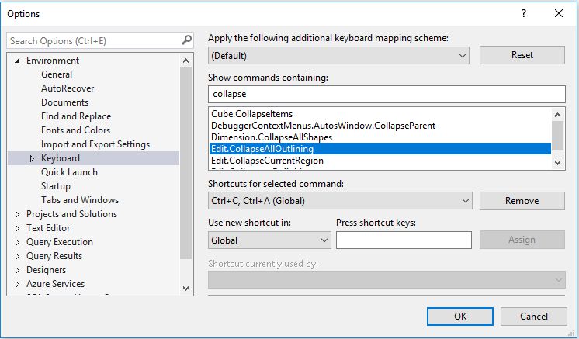Expand the Query Execution node

17,242
